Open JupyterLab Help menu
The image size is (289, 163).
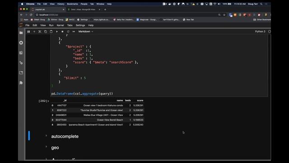pyautogui.click(x=91, y=25)
